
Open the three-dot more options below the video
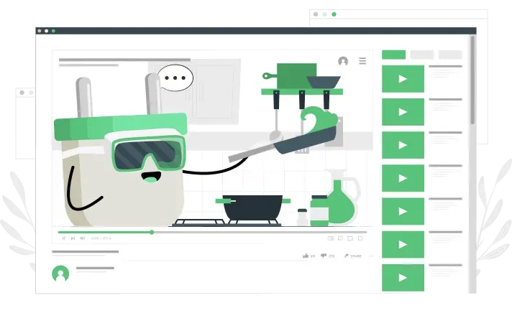click(371, 256)
